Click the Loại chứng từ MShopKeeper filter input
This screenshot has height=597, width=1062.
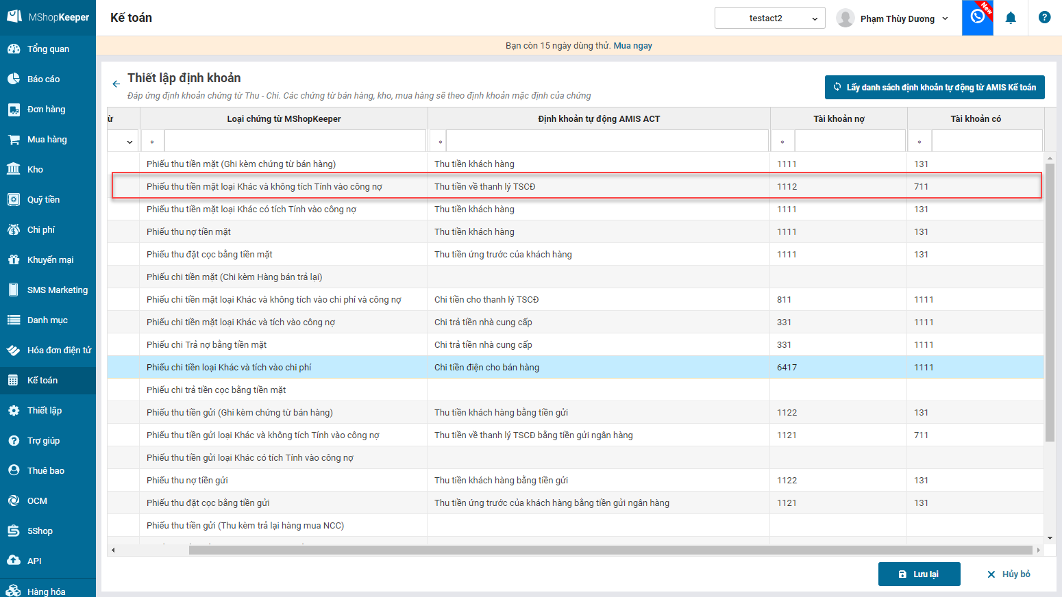295,141
